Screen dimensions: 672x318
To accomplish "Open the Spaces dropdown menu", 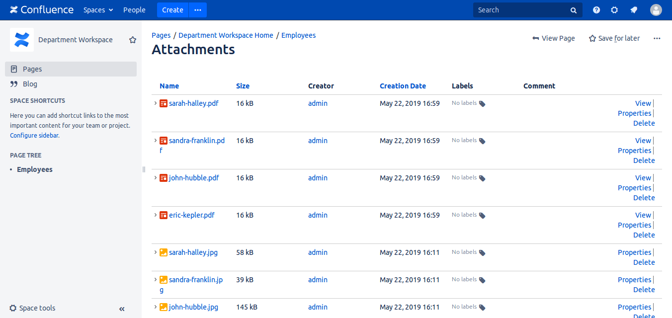I will [98, 10].
